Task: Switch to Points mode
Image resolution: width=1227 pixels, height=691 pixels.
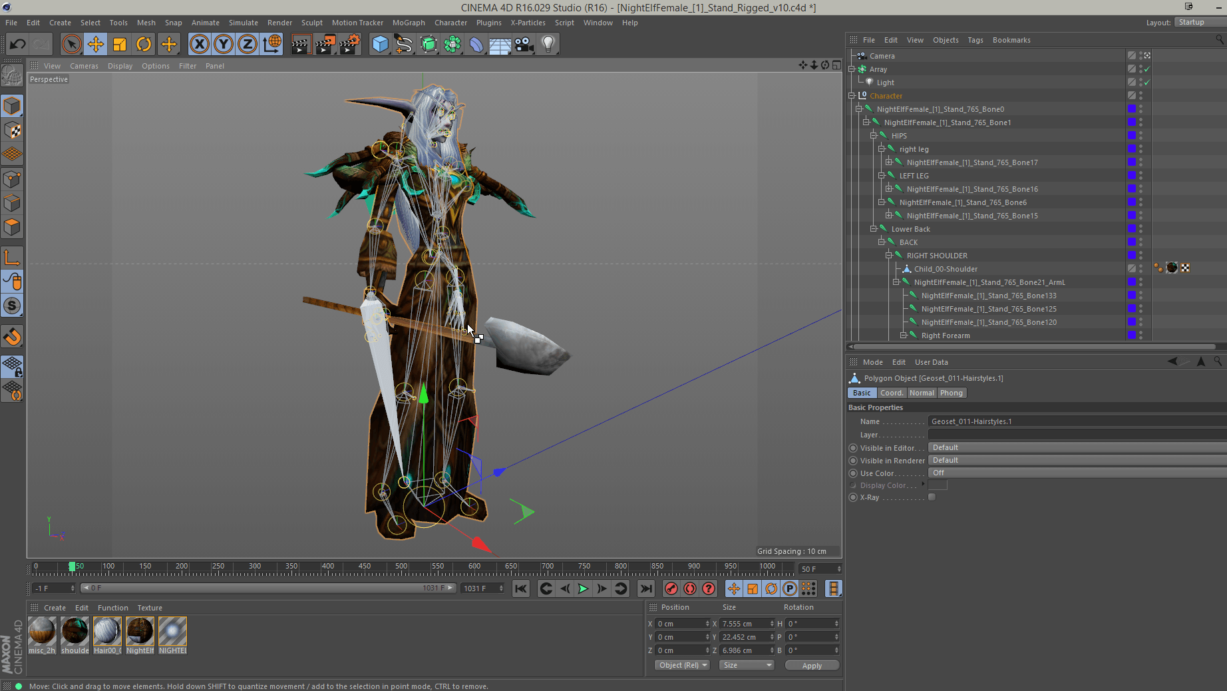Action: pos(12,179)
